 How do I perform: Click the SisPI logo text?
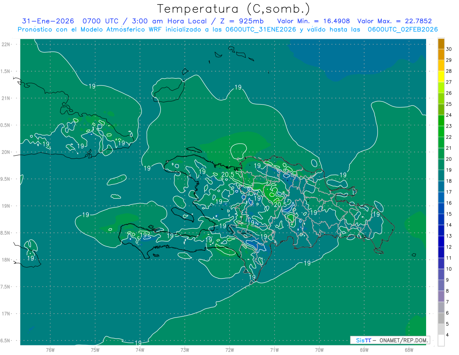[363, 340]
